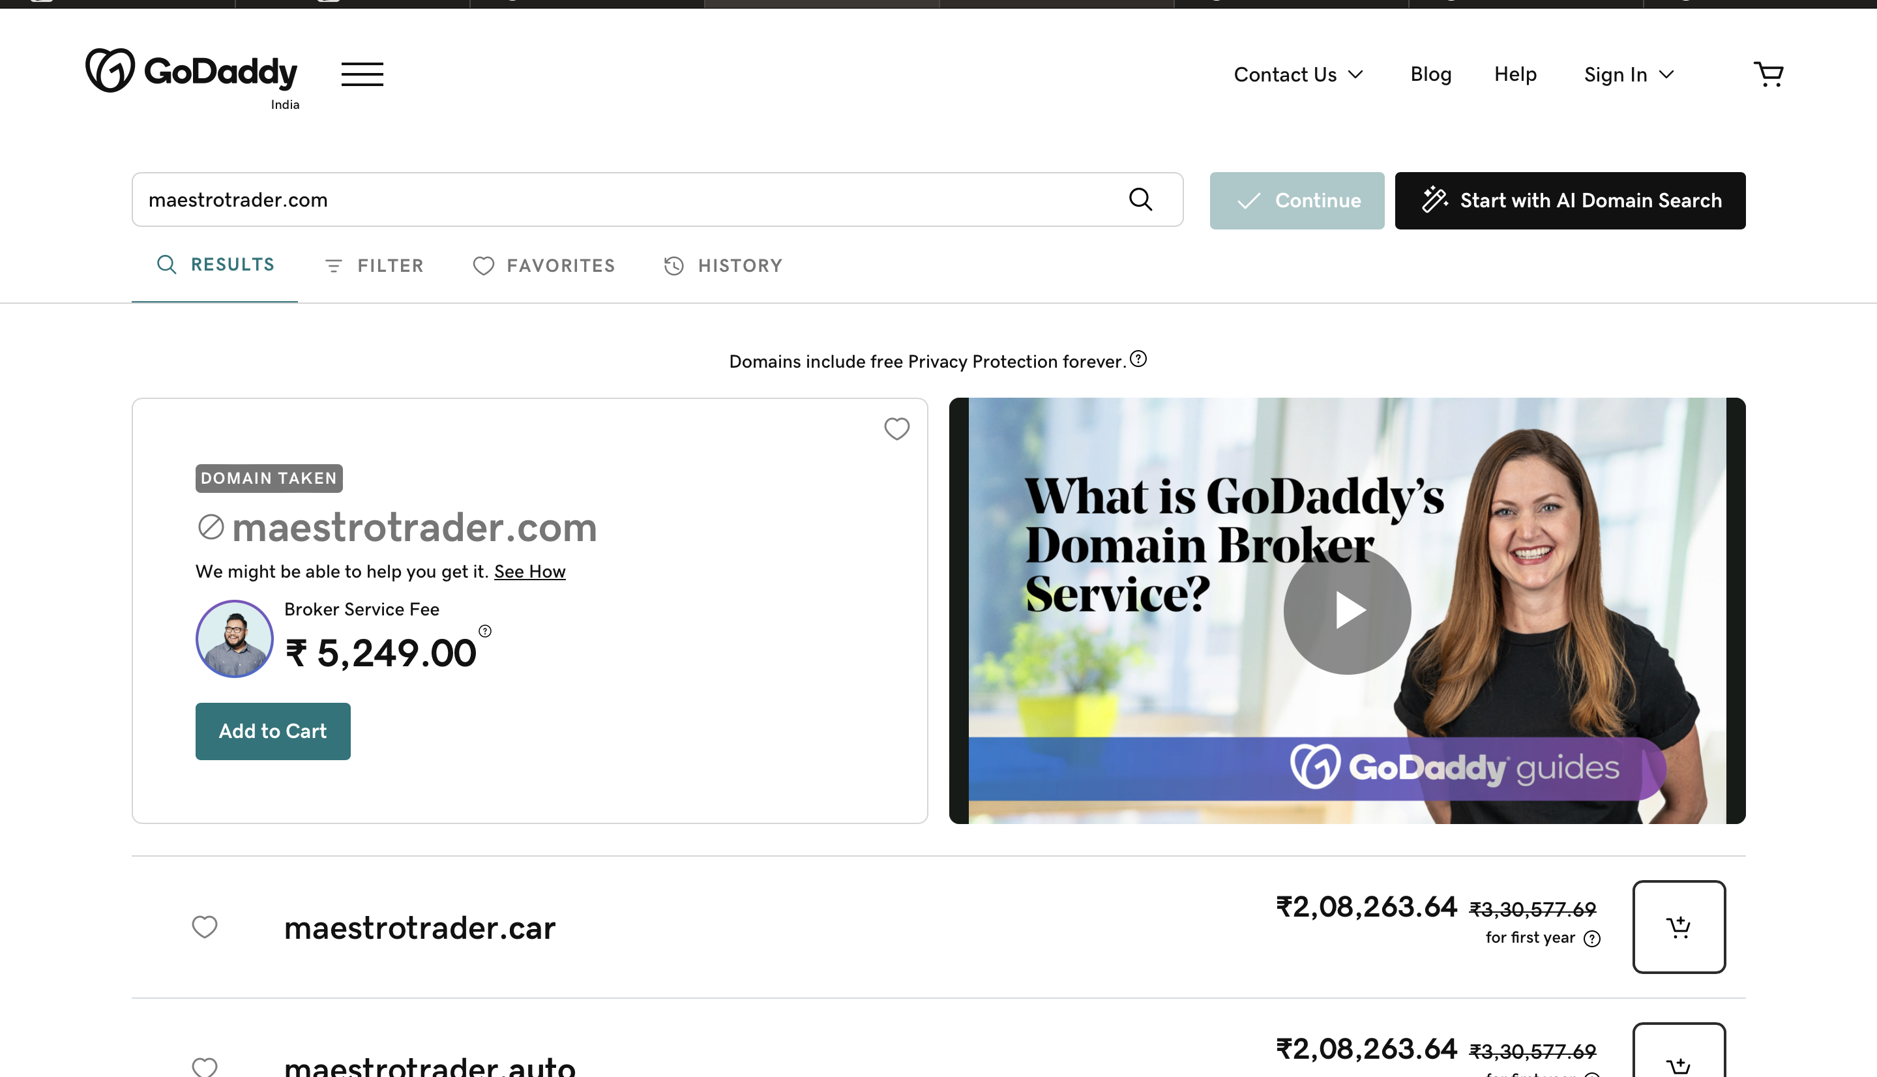Click the first year price info icon
This screenshot has width=1877, height=1077.
1592,939
